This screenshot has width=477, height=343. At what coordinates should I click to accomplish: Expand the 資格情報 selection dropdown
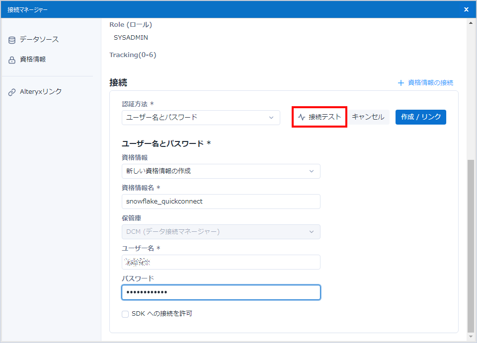[x=221, y=171]
